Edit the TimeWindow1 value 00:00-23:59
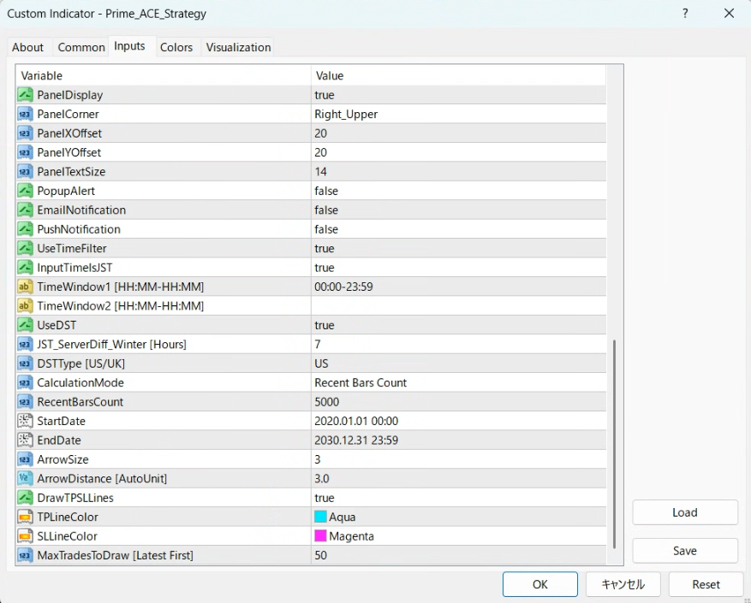The width and height of the screenshot is (751, 603). point(458,287)
